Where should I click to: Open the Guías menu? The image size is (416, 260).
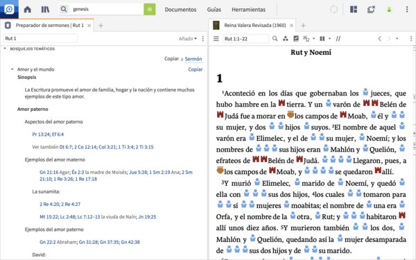[214, 10]
